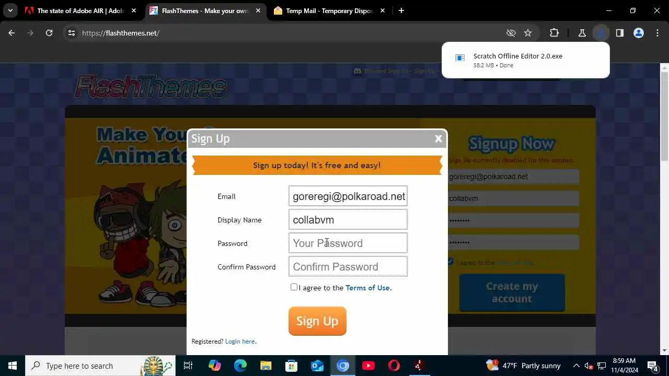Open a new tab with plus button
Image resolution: width=669 pixels, height=376 pixels.
[x=401, y=10]
